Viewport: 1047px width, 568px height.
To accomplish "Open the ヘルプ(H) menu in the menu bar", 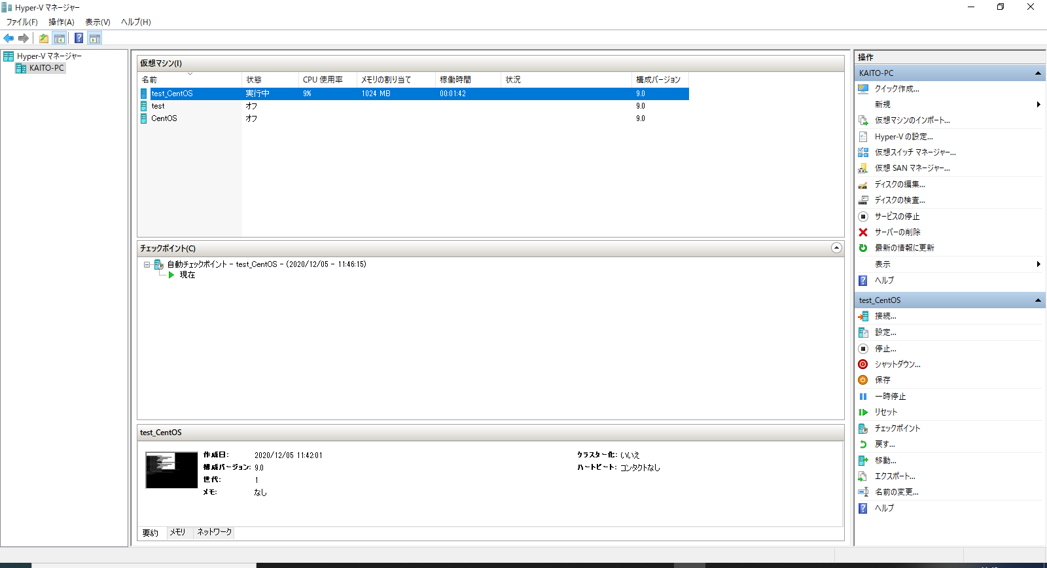I will pos(136,22).
